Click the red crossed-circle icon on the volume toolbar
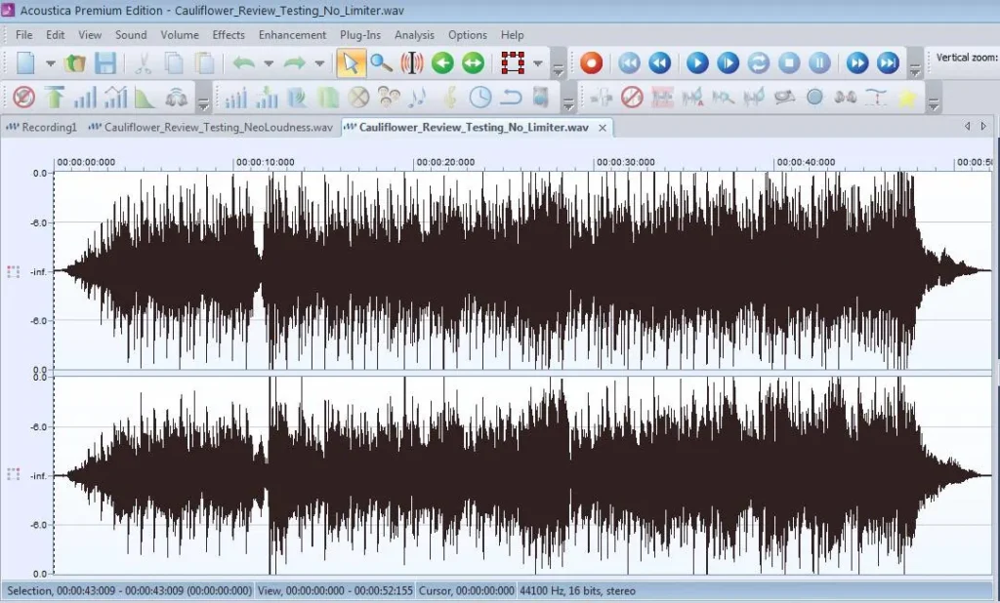Image resolution: width=1000 pixels, height=603 pixels. click(24, 98)
